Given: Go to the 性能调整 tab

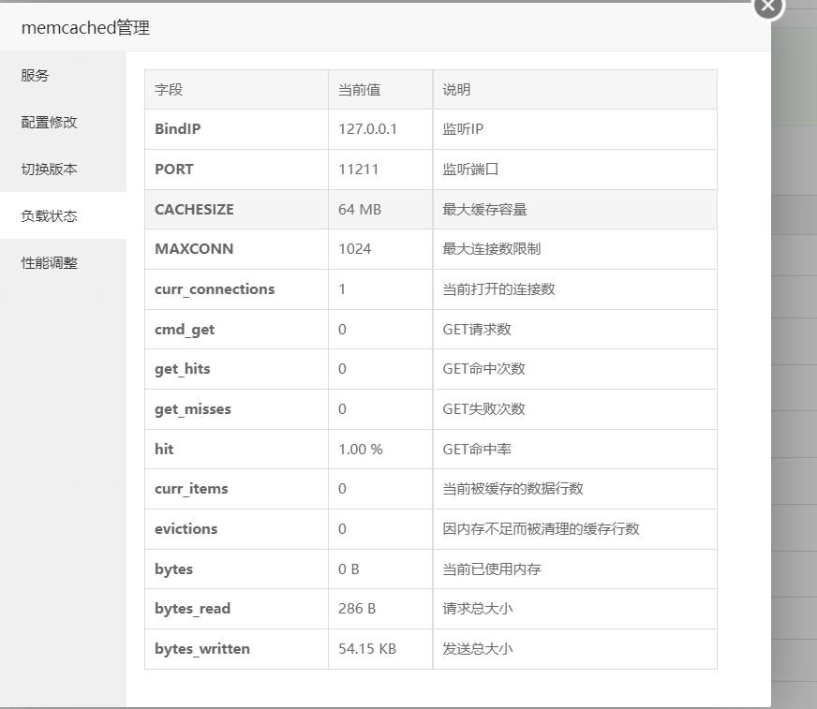Looking at the screenshot, I should pyautogui.click(x=63, y=262).
